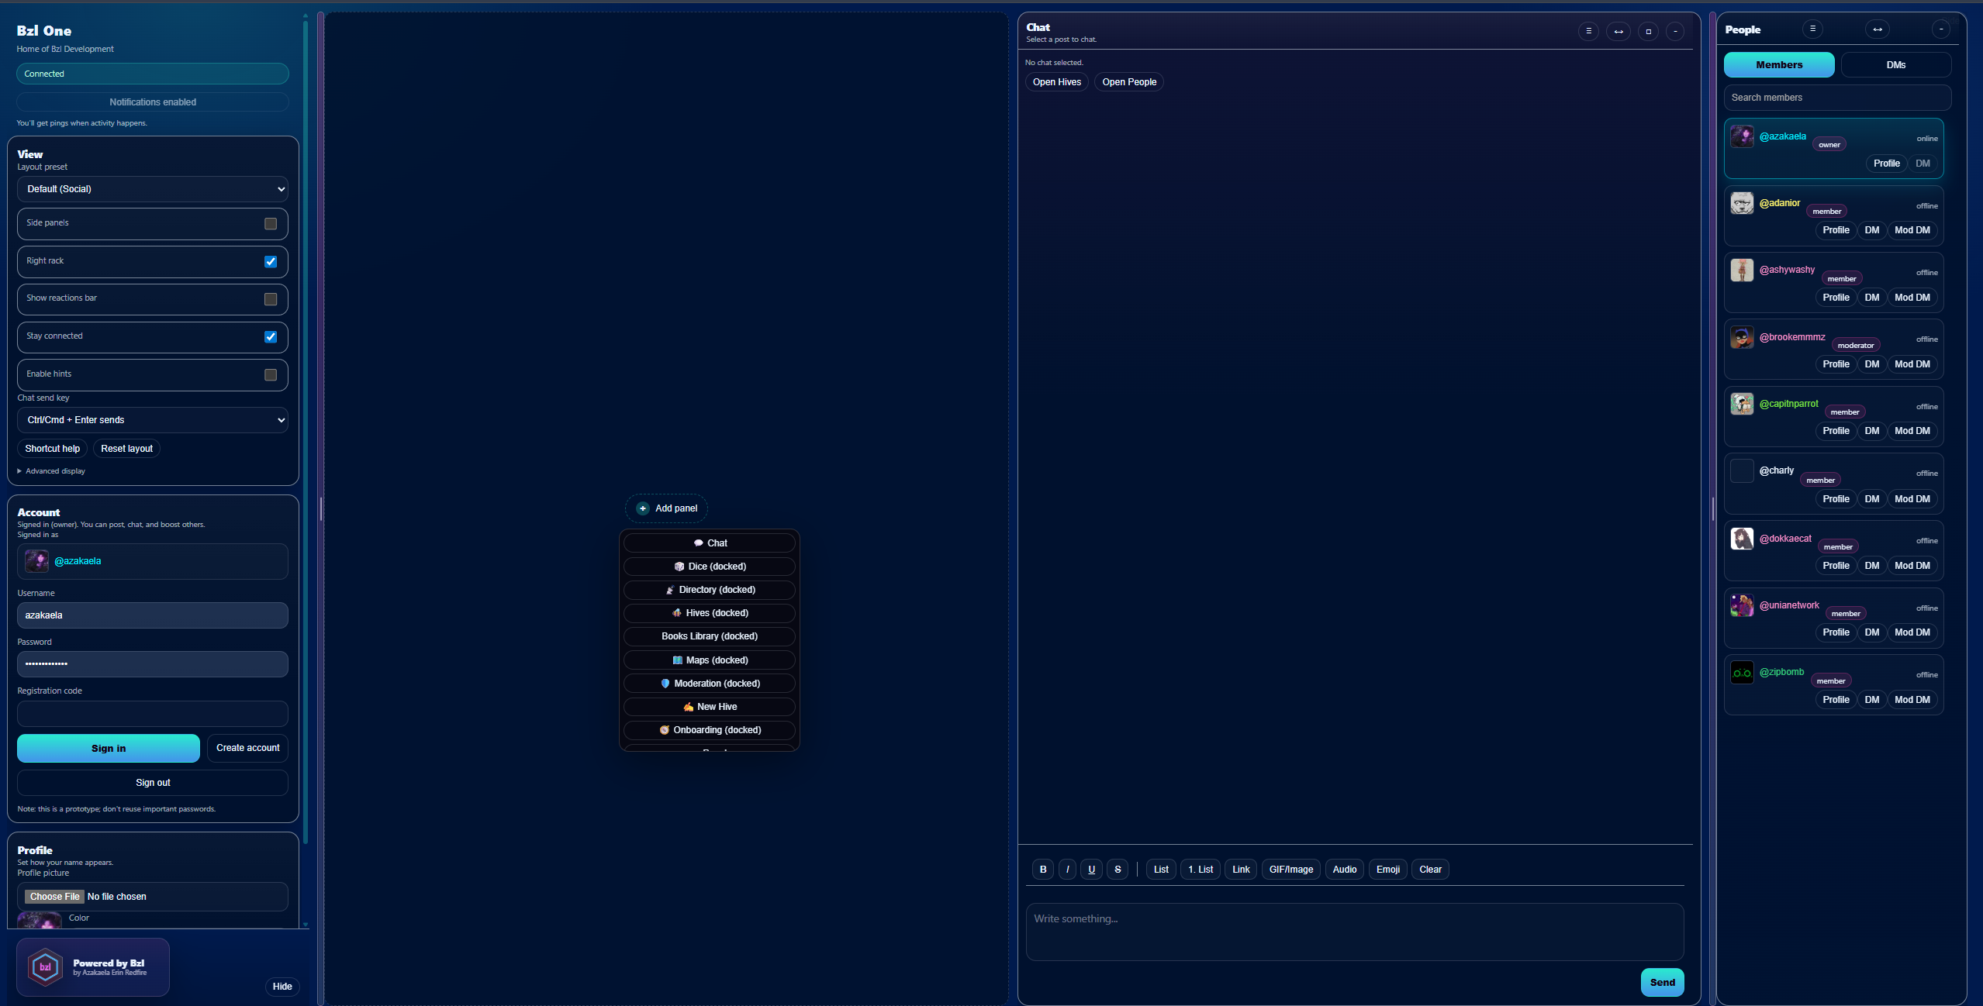This screenshot has height=1006, width=1983.
Task: Open the Chat panel menu icon
Action: (x=1588, y=32)
